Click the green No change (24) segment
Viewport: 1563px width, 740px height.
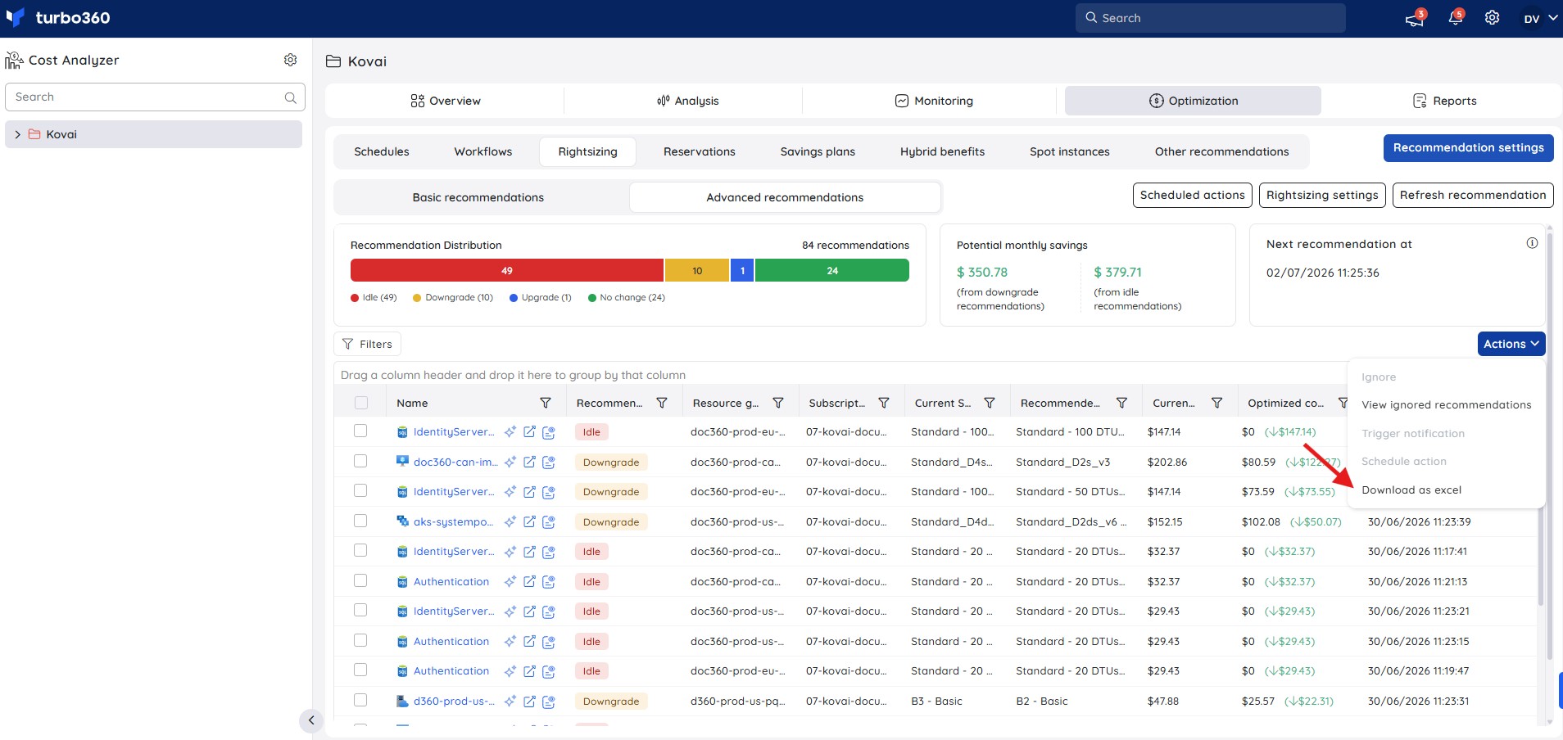click(832, 270)
